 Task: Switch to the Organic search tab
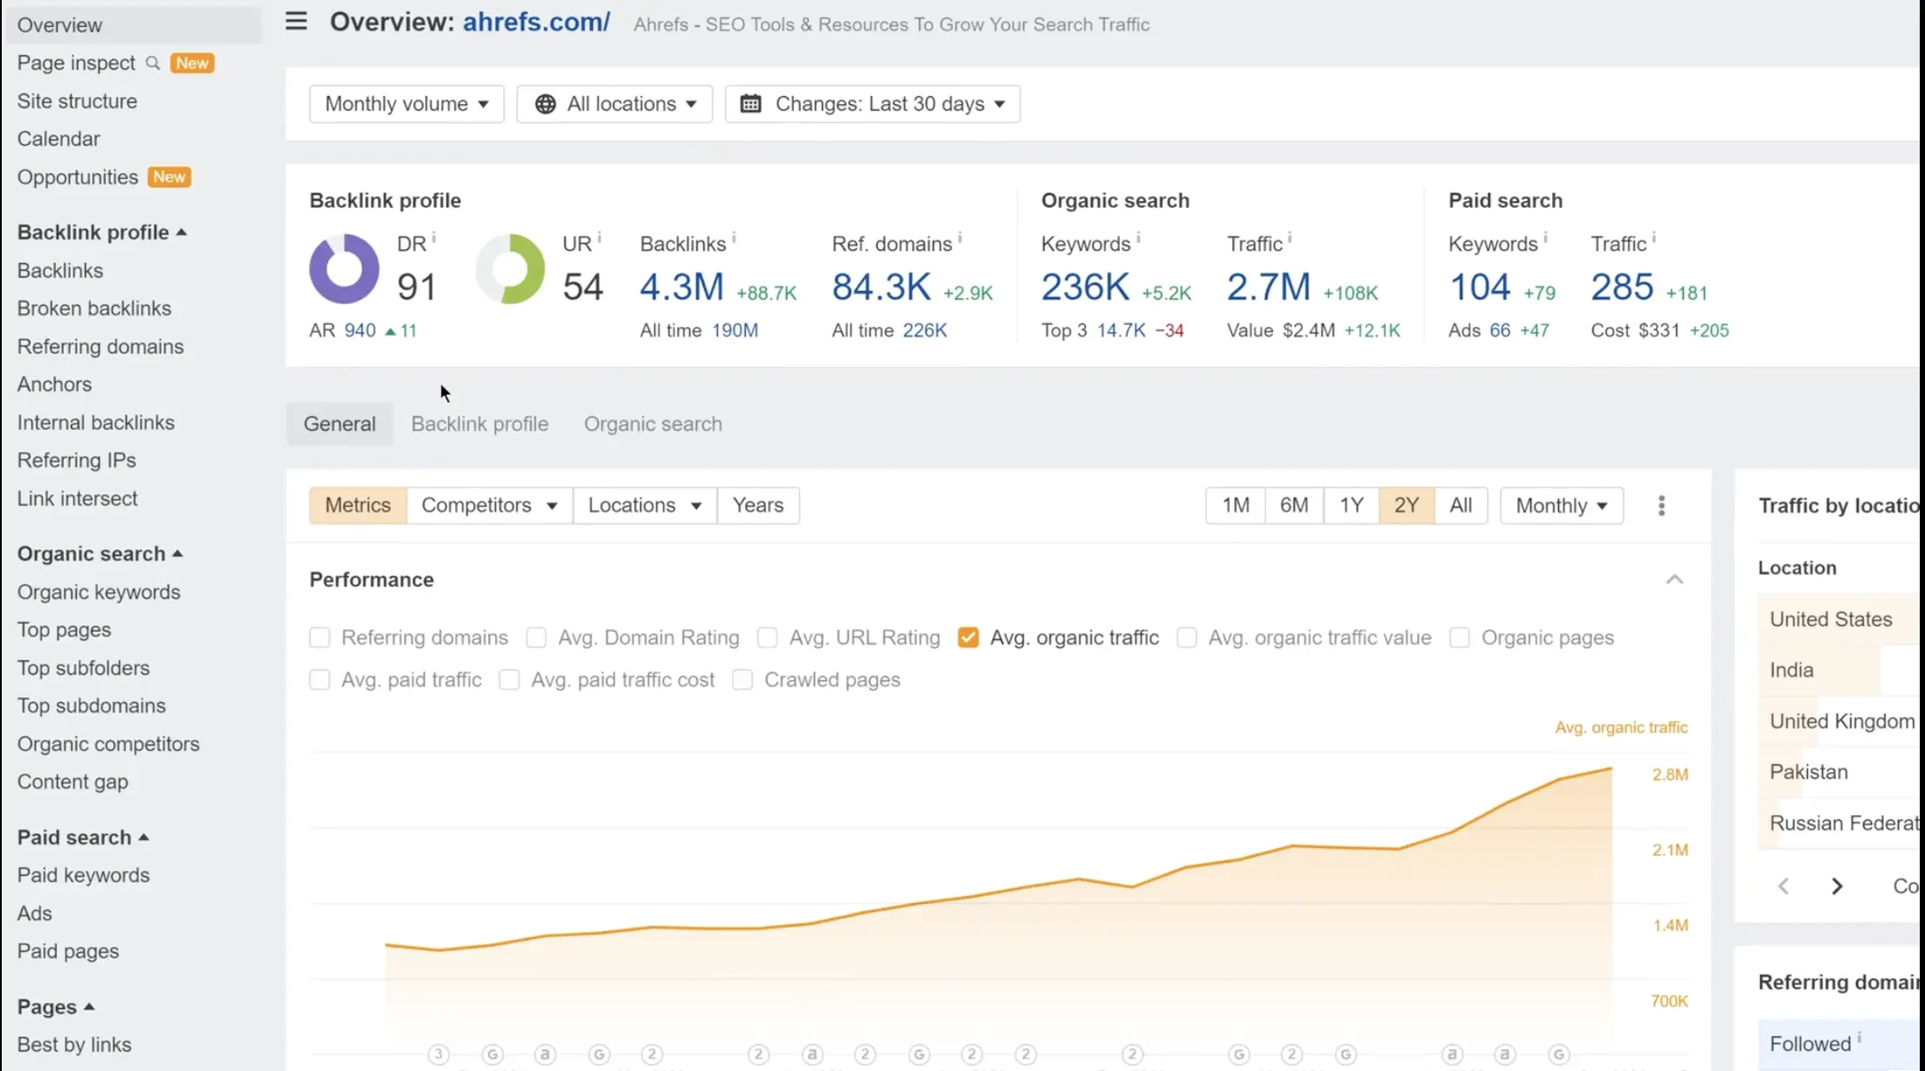(652, 424)
